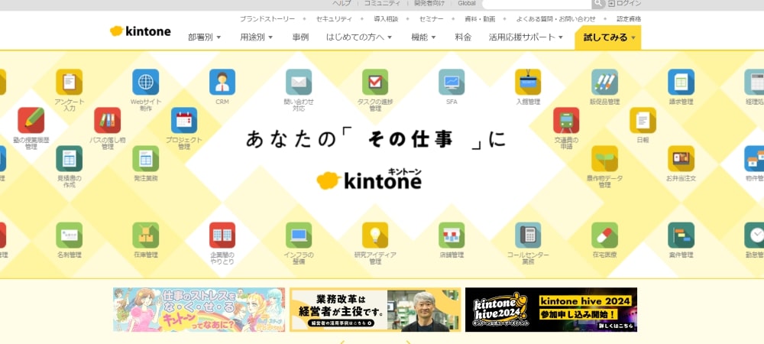Image resolution: width=764 pixels, height=344 pixels.
Task: Open the 業務改革は経営者が主役 banner
Action: pyautogui.click(x=375, y=310)
